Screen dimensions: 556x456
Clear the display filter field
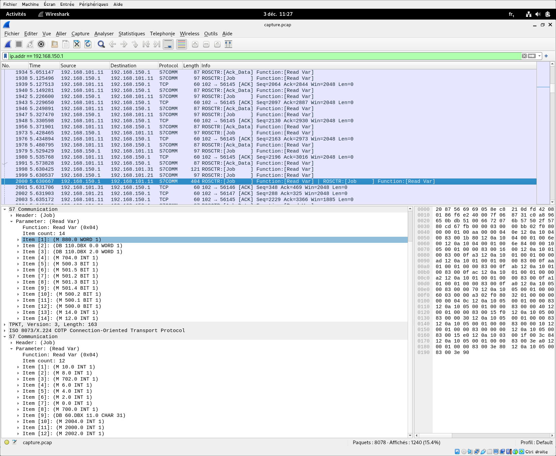coord(524,56)
